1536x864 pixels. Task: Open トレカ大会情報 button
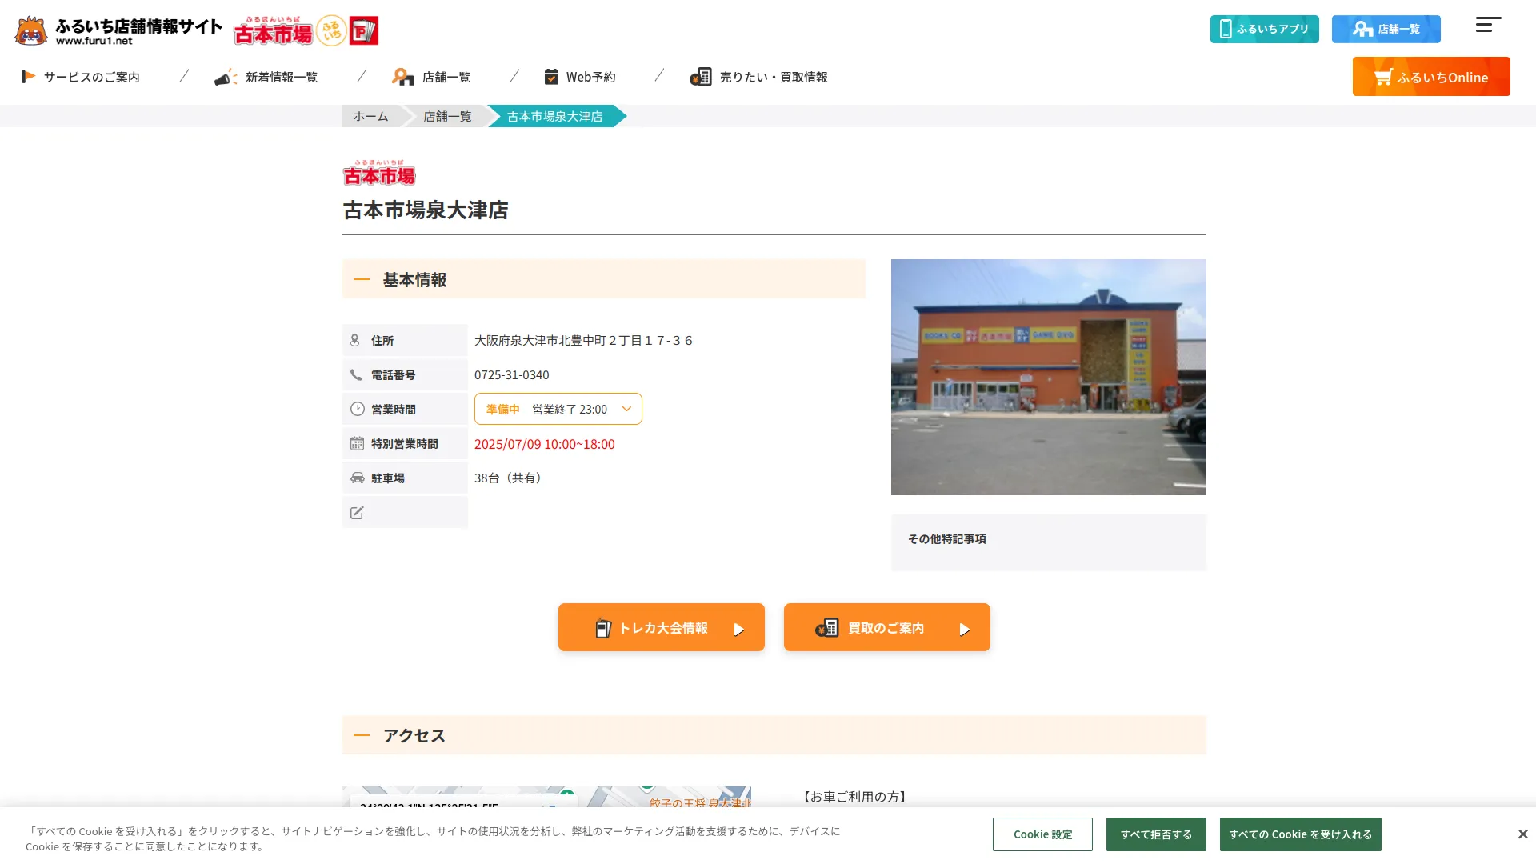click(x=661, y=627)
